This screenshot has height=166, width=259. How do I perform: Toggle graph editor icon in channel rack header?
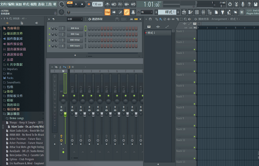[131, 19]
